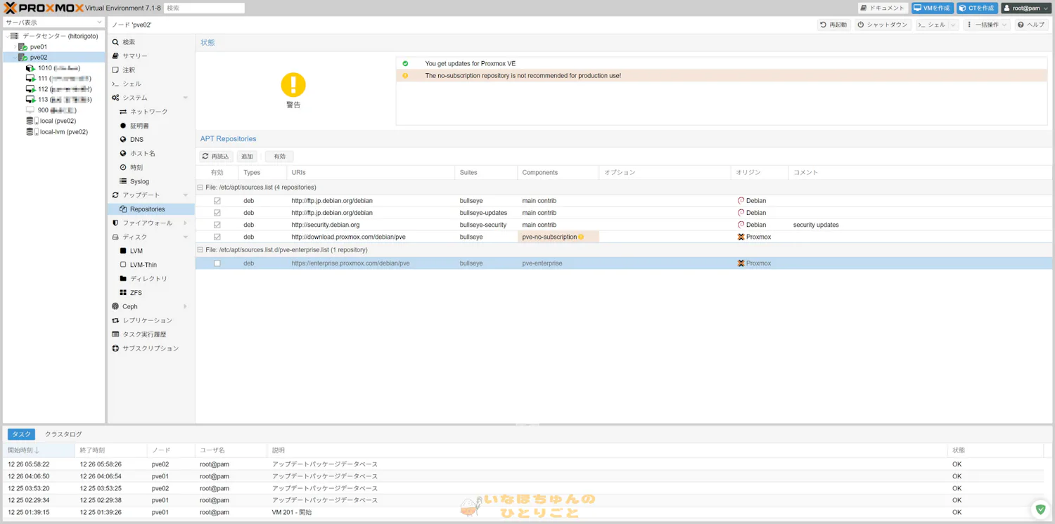Click the Ceph icon
1055x524 pixels.
[x=115, y=306]
